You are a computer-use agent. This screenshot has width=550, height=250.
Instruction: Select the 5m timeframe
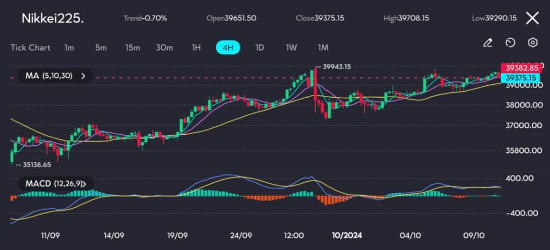coord(100,47)
